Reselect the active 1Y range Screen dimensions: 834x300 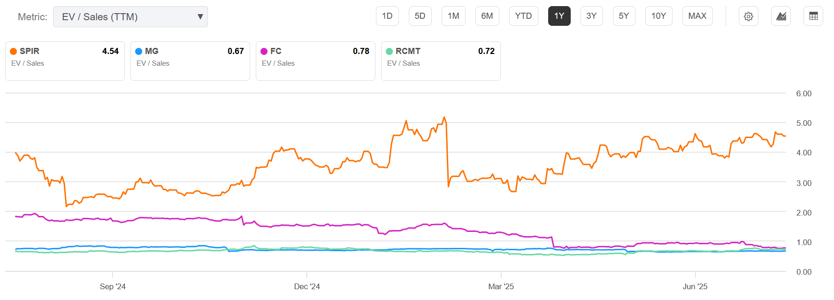(559, 15)
